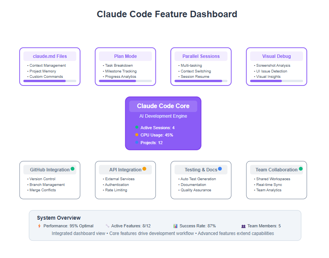Click the System Overview heading
Image resolution: width=329 pixels, height=258 pixels.
(59, 218)
